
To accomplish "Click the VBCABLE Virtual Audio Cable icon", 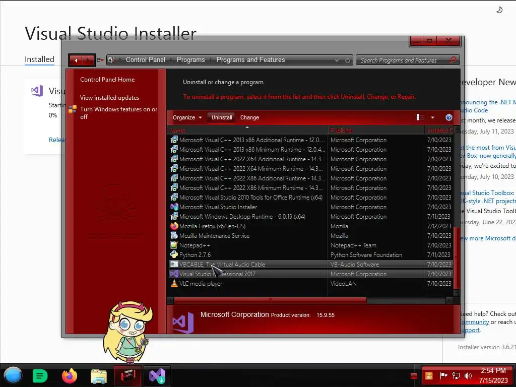I will tap(174, 264).
